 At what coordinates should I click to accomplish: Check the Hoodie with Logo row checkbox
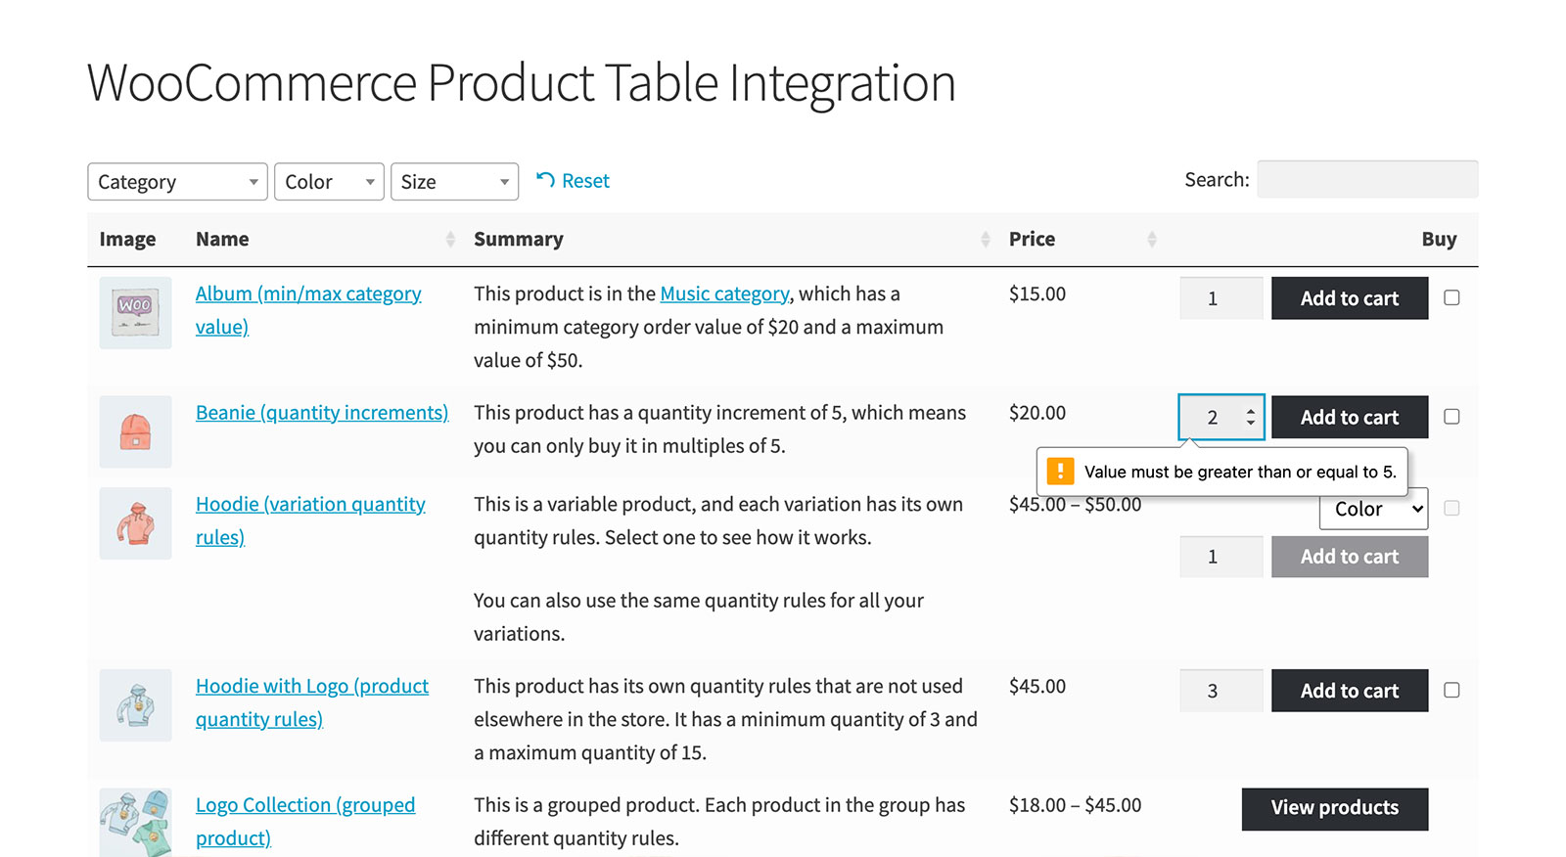click(x=1451, y=691)
